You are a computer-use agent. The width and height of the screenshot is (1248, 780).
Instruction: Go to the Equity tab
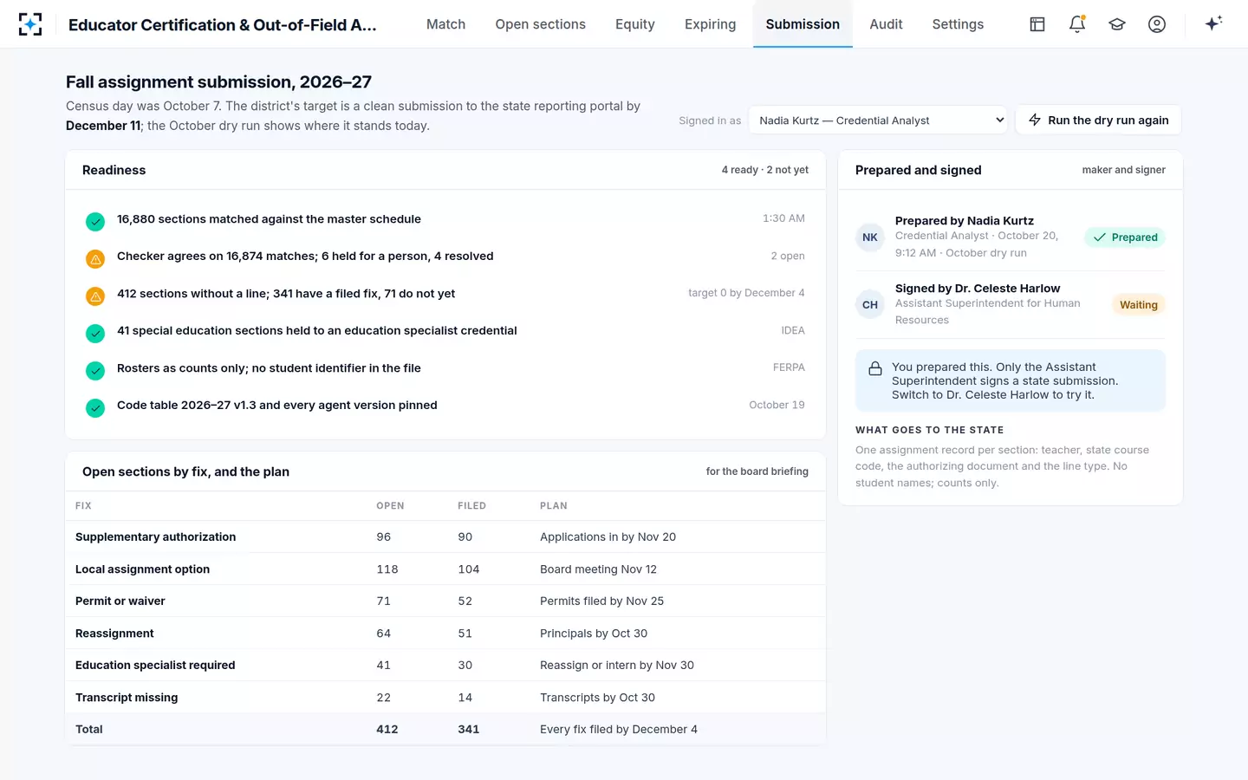(x=635, y=24)
